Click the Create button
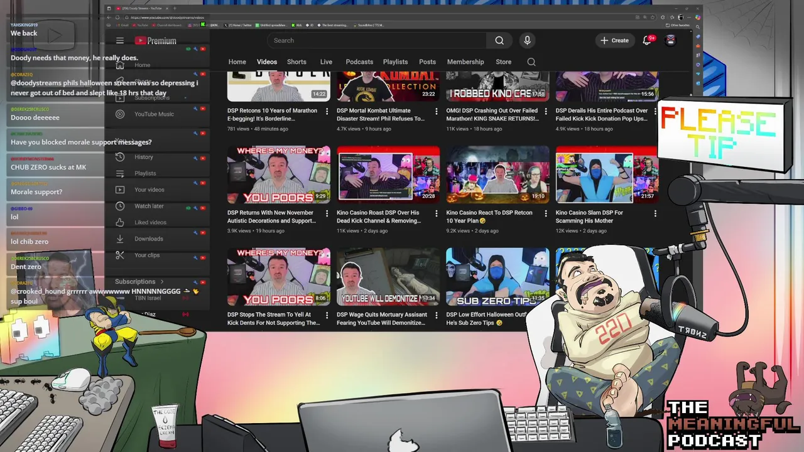This screenshot has height=452, width=804. pos(614,41)
